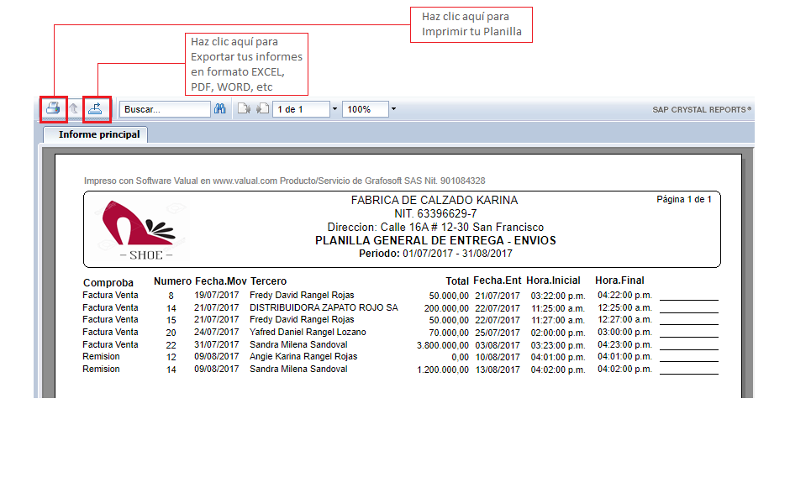The width and height of the screenshot is (790, 493).
Task: Open the zoom percentage dropdown arrow
Action: point(392,109)
